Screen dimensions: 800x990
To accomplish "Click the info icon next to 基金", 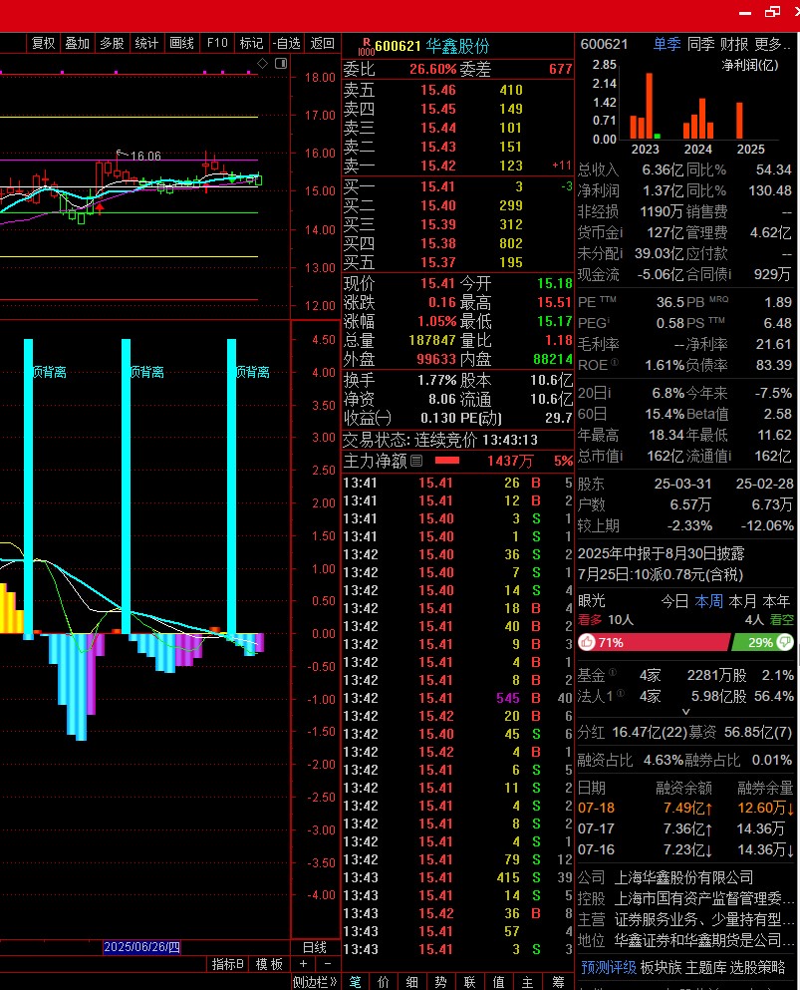I will click(613, 672).
